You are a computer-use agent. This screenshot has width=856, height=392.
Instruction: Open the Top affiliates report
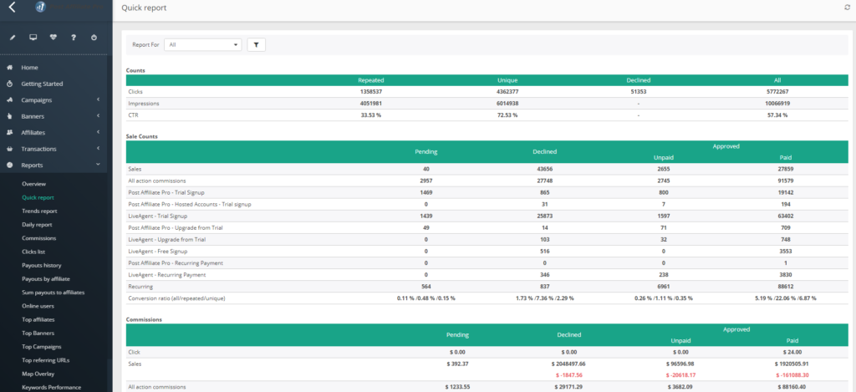(x=38, y=319)
